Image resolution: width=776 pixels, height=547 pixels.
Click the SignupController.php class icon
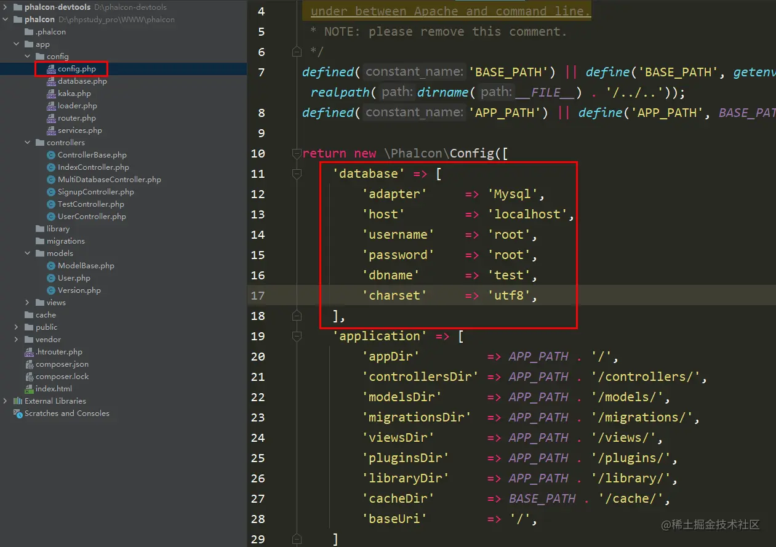click(52, 192)
